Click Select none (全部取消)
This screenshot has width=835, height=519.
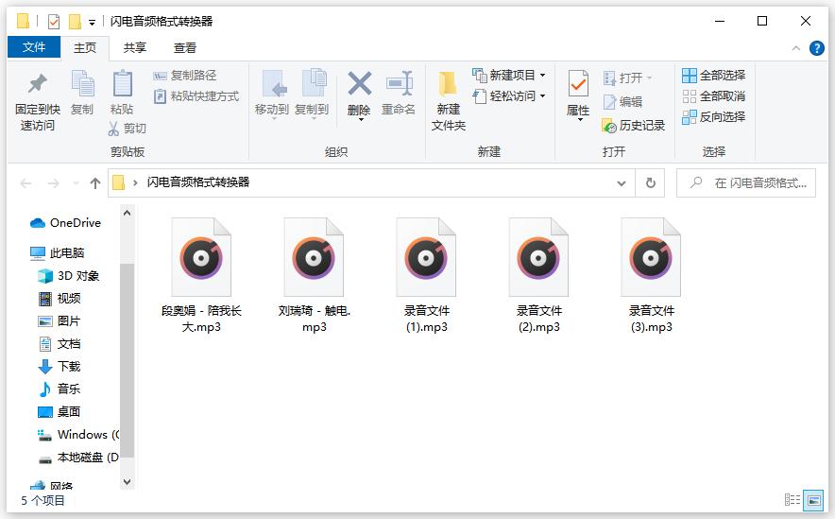713,96
